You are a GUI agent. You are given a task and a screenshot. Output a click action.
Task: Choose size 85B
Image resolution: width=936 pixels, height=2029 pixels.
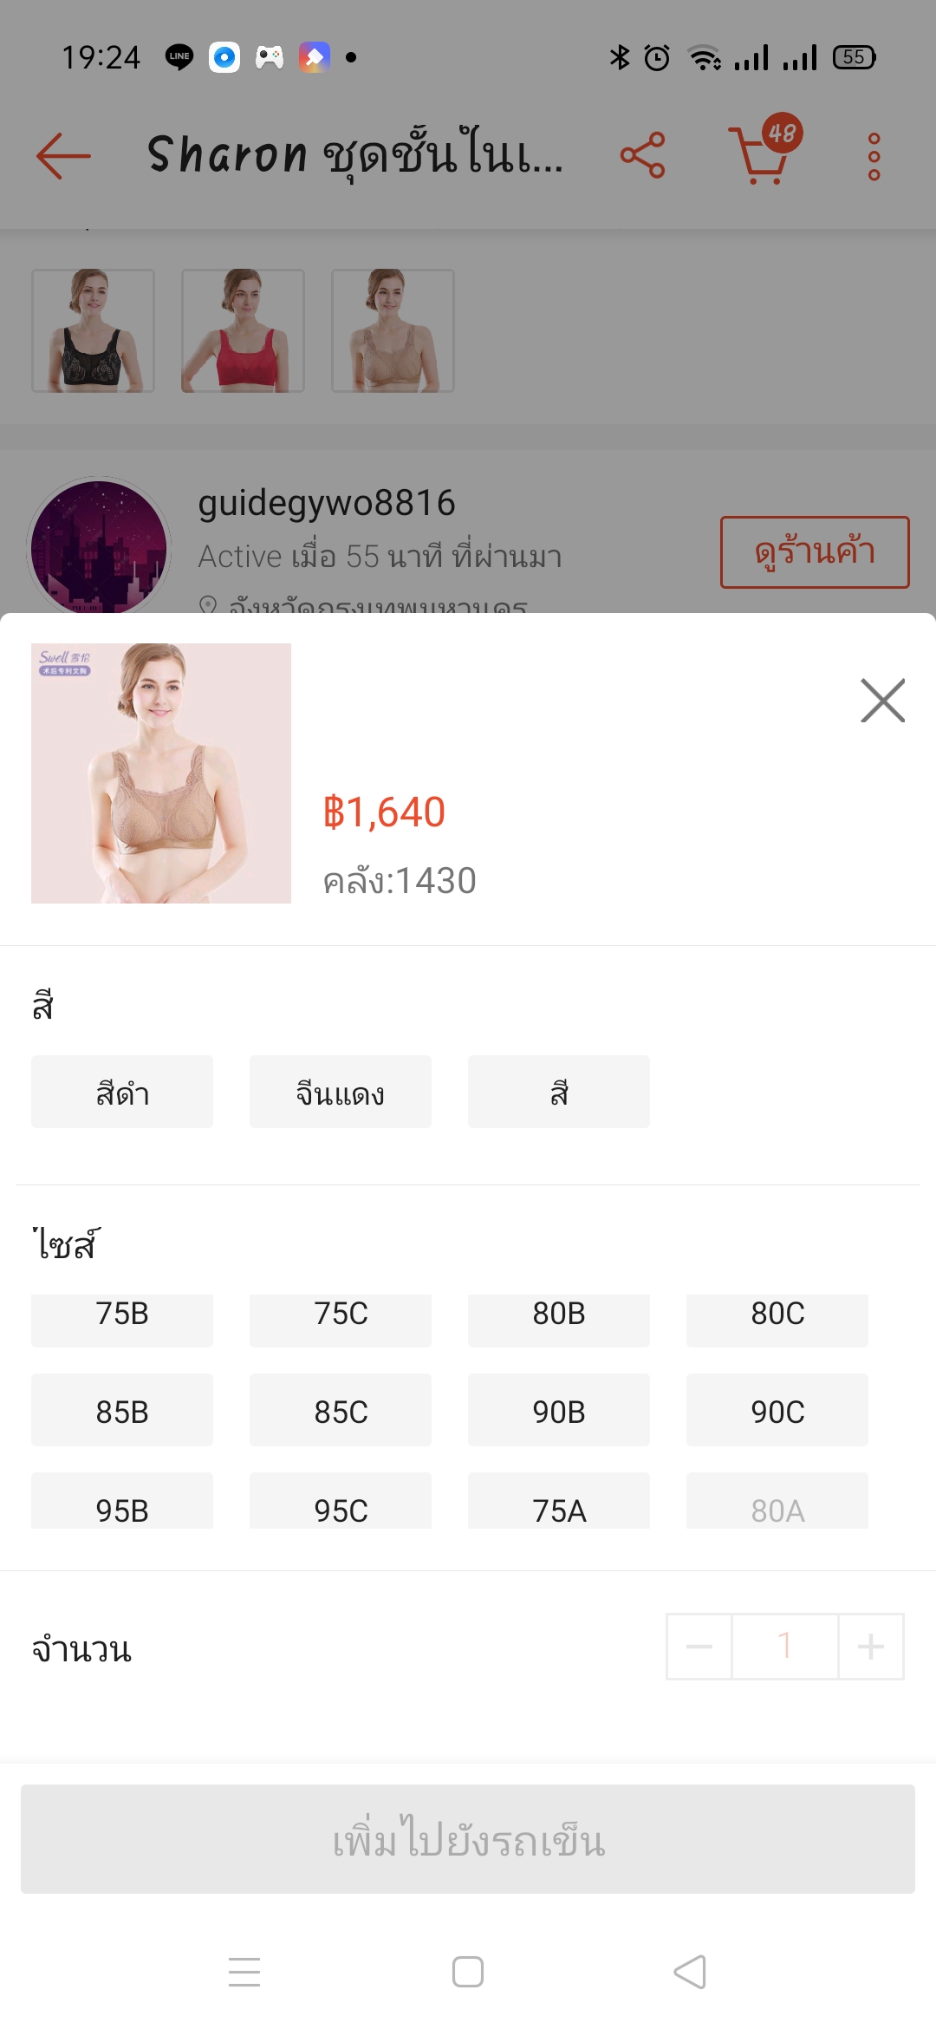click(122, 1411)
